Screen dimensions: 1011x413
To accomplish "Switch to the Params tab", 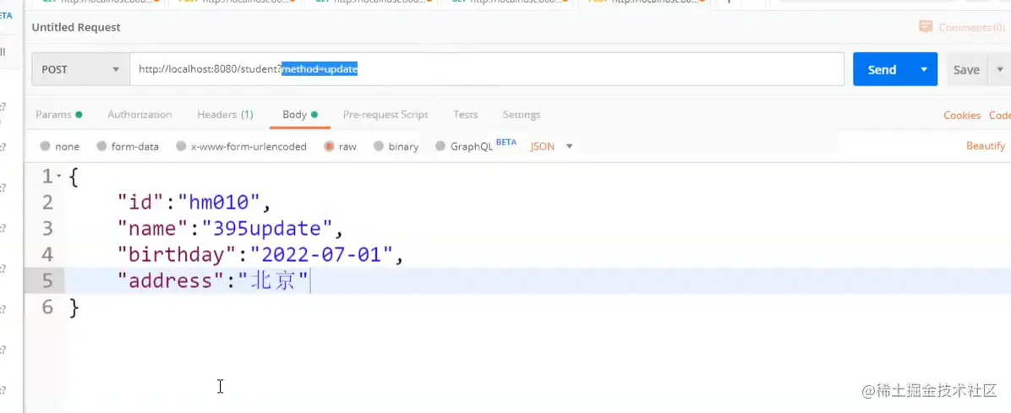I will pyautogui.click(x=58, y=115).
